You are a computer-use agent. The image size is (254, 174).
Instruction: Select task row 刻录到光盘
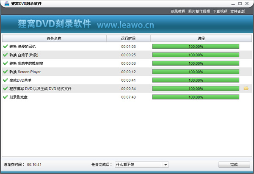click(127, 97)
